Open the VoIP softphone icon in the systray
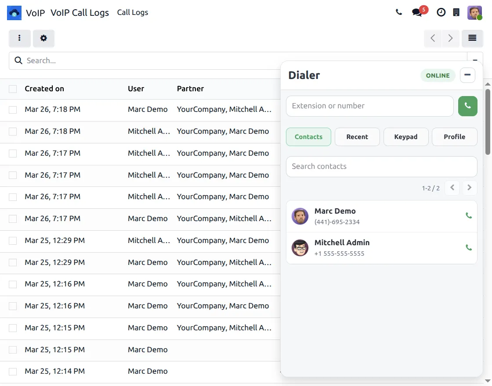 (457, 12)
